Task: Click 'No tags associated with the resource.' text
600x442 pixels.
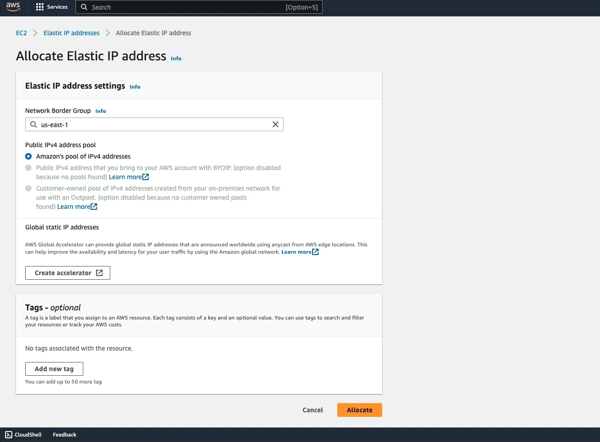Action: click(79, 348)
